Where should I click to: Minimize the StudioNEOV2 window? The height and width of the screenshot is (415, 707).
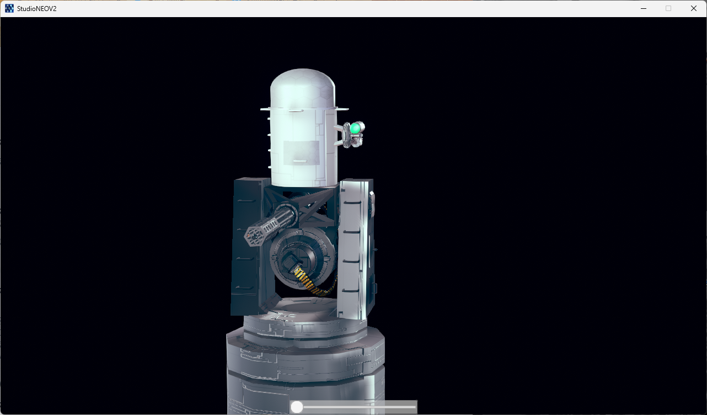tap(643, 8)
